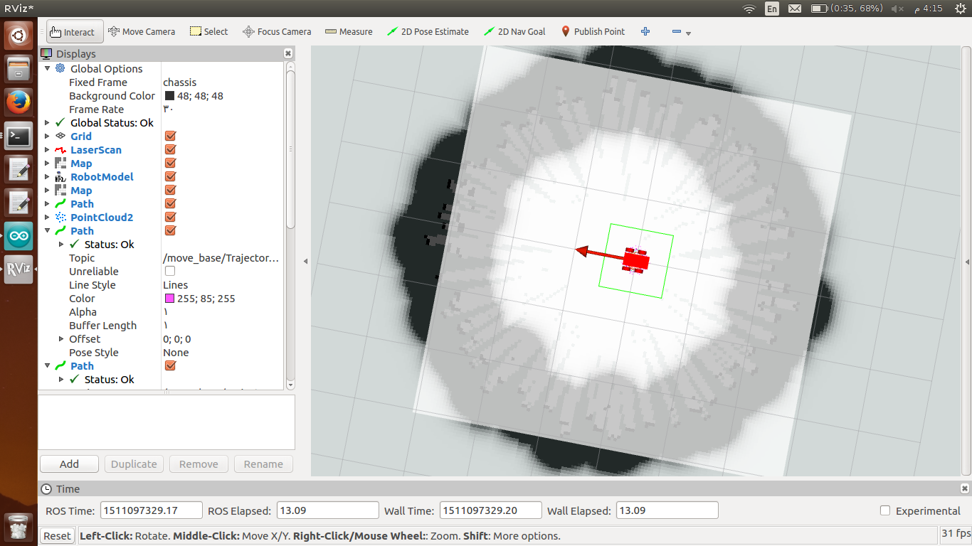Open Terminal from the launcher

19,136
